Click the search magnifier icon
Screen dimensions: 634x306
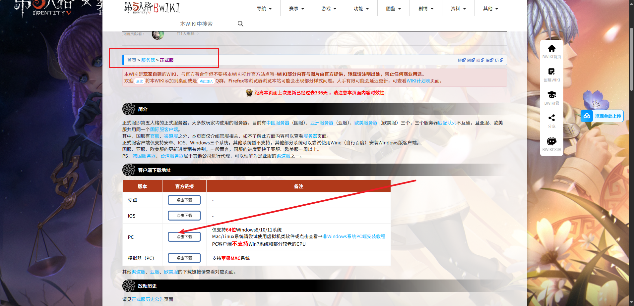coord(240,24)
